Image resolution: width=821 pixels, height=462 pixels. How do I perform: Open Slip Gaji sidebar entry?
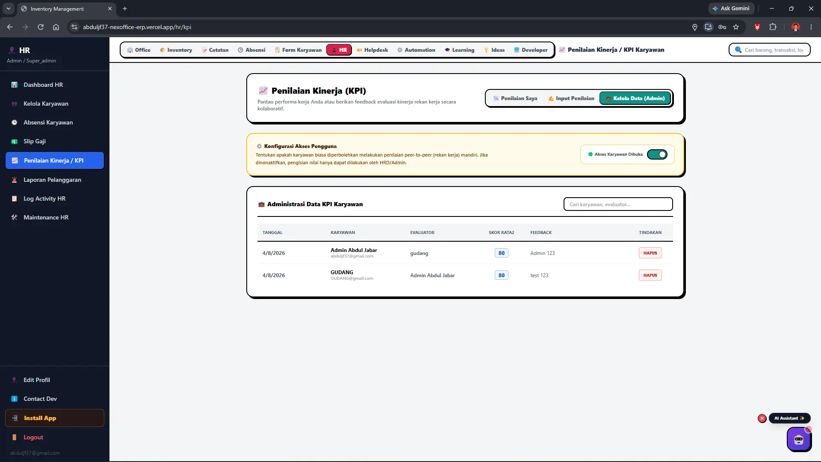tap(55, 141)
